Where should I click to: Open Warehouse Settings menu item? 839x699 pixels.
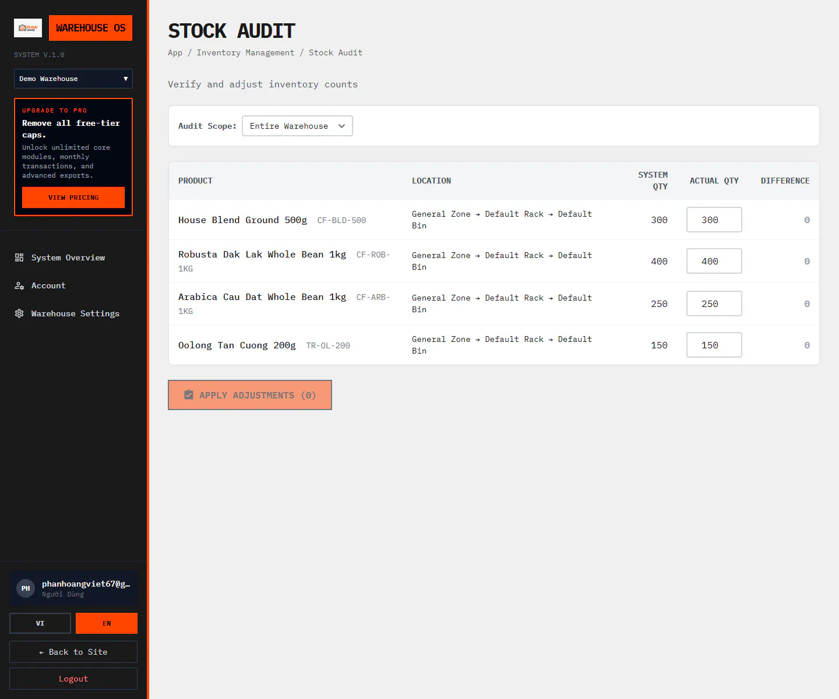(x=73, y=313)
